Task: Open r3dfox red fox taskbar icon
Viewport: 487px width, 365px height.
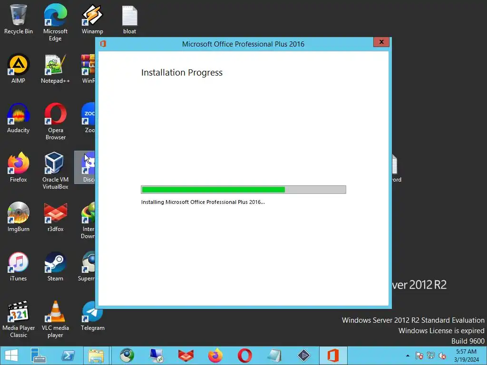Action: click(x=186, y=355)
